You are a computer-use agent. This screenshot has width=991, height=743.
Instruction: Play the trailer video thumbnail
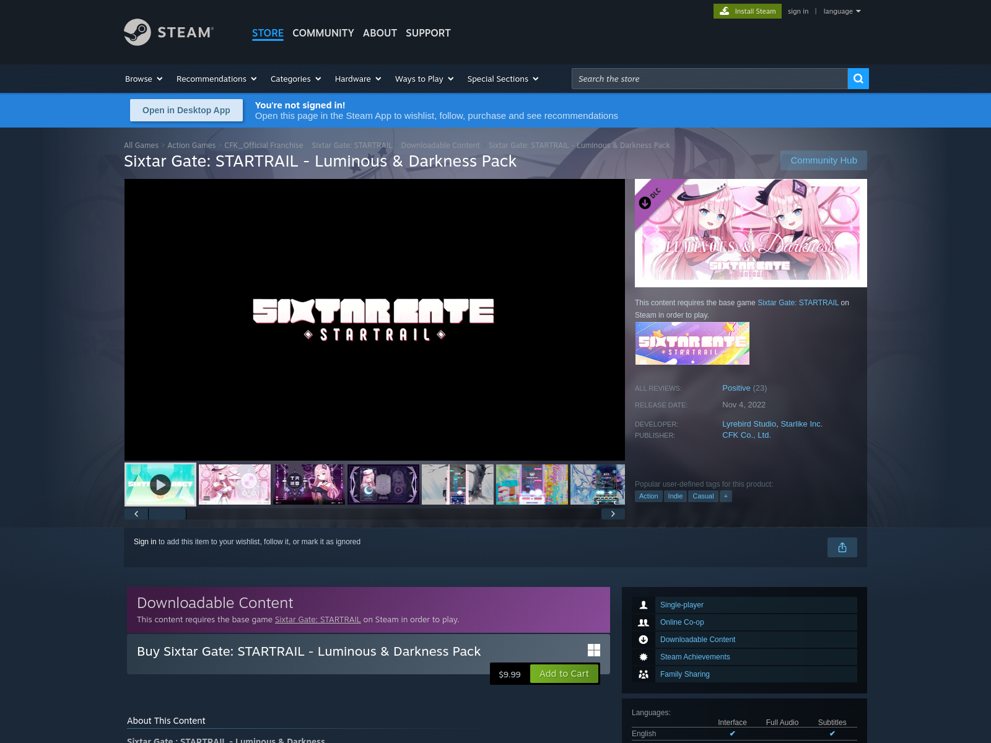160,484
